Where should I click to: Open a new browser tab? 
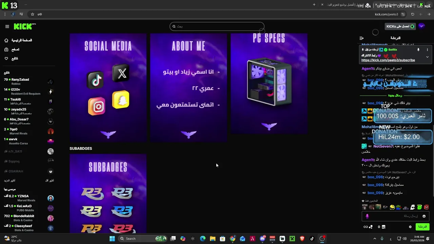(314, 5)
